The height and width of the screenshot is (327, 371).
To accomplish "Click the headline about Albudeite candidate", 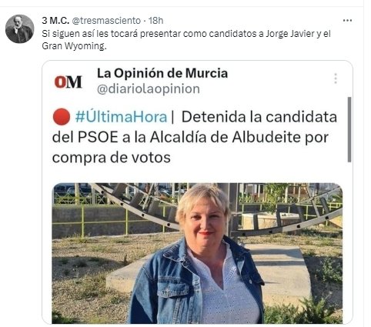I will [195, 137].
